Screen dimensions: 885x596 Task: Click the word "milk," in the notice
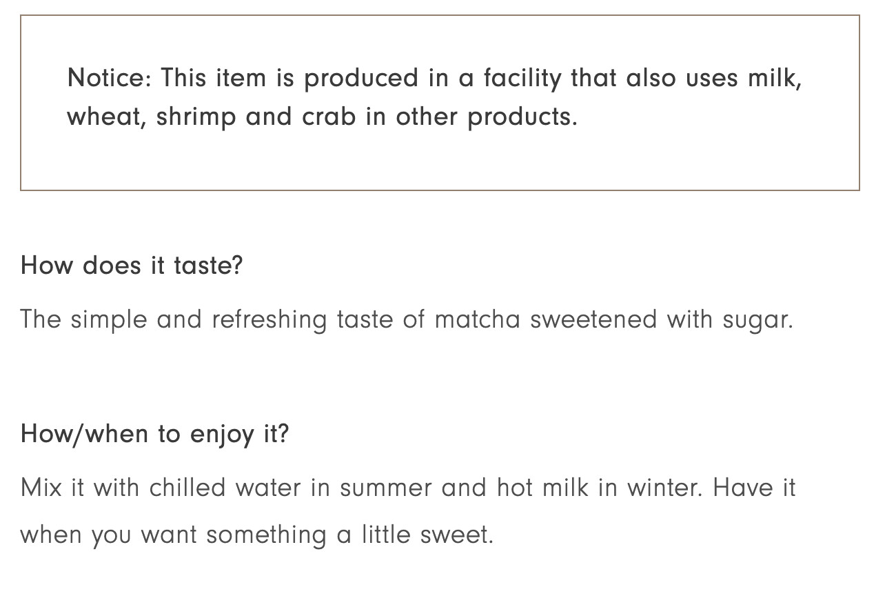click(x=775, y=78)
